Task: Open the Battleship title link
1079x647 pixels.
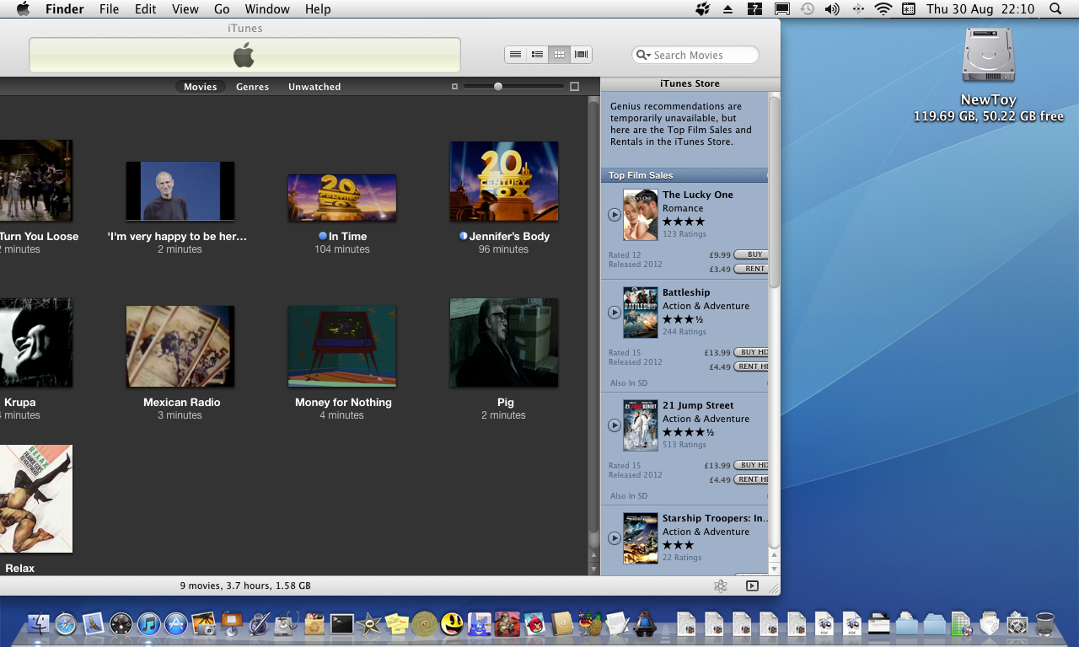Action: tap(686, 292)
